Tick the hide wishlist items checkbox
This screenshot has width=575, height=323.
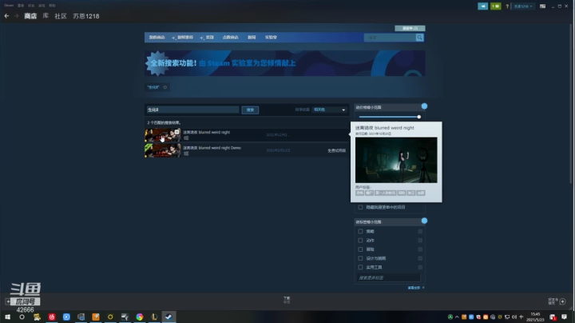pos(360,207)
